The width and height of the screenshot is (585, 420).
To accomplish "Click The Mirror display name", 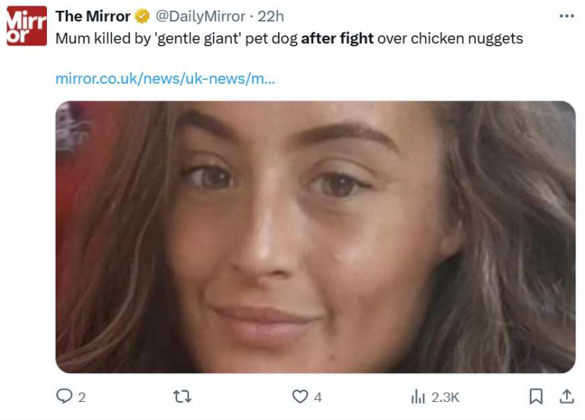I will (93, 17).
